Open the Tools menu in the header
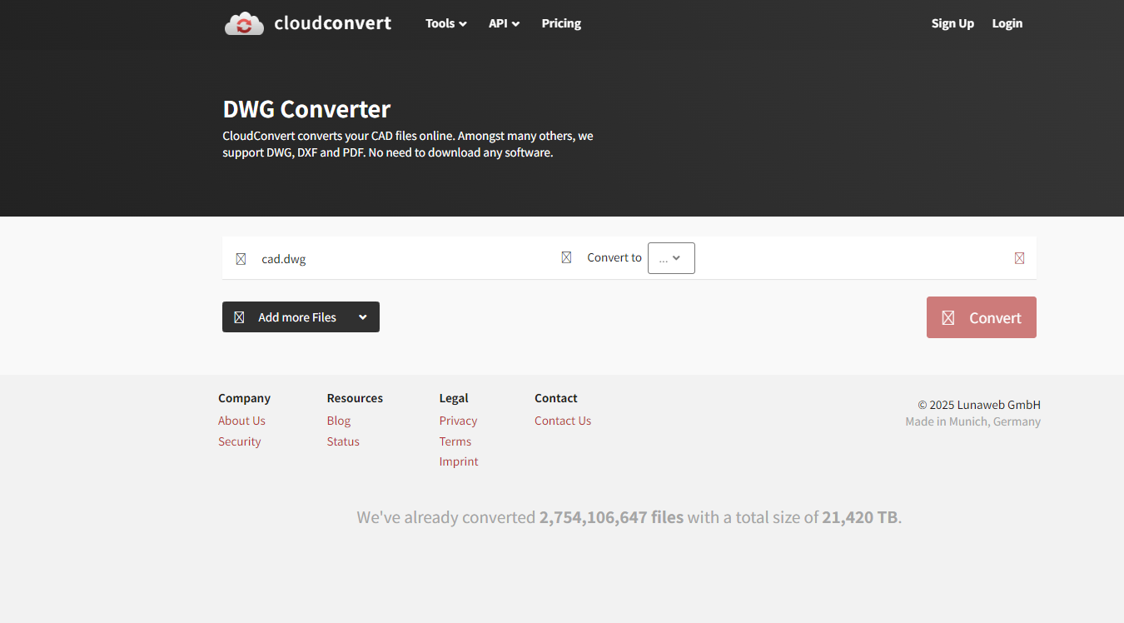This screenshot has height=623, width=1124. click(445, 23)
